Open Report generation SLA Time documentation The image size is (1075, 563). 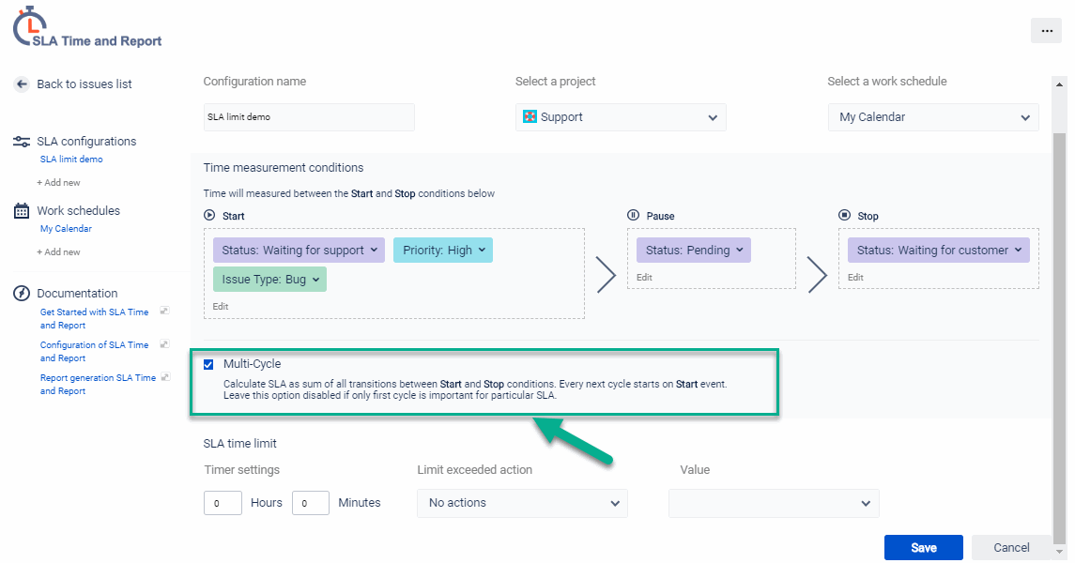(98, 384)
